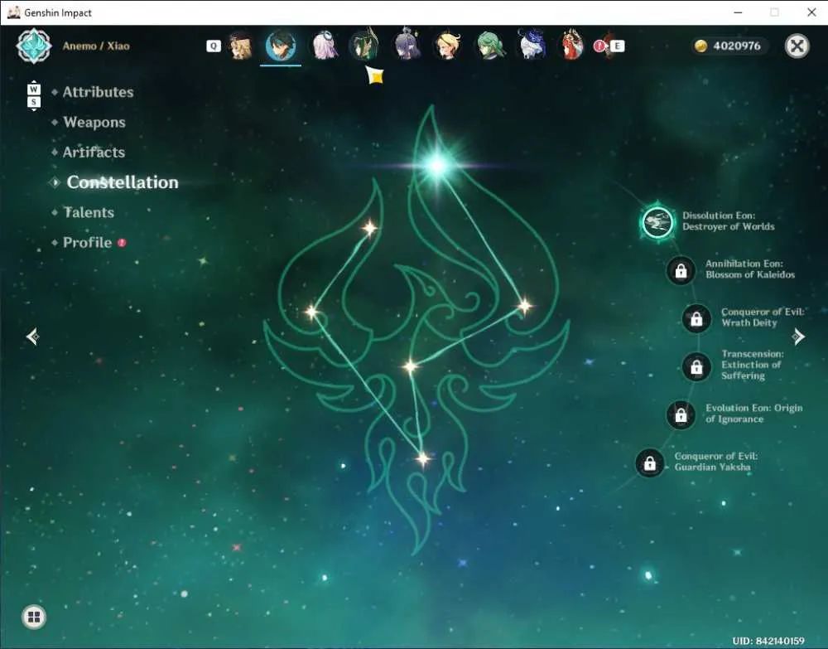This screenshot has height=649, width=828.
Task: Click the "Anemo / Xiao" character name
Action: click(x=96, y=46)
